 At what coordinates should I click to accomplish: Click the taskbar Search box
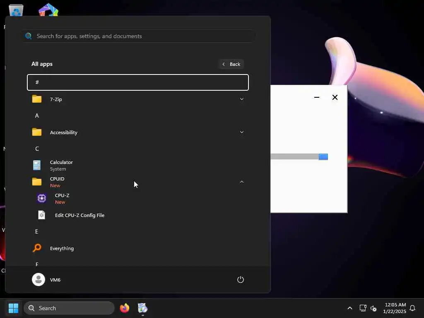coord(69,308)
